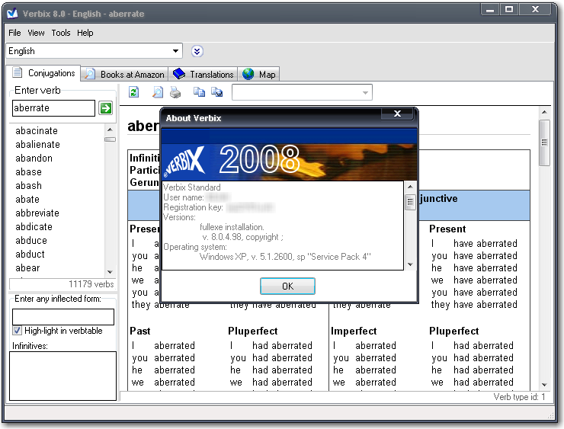Click the verb list scrollbar thumb
The image size is (564, 429).
[110, 139]
